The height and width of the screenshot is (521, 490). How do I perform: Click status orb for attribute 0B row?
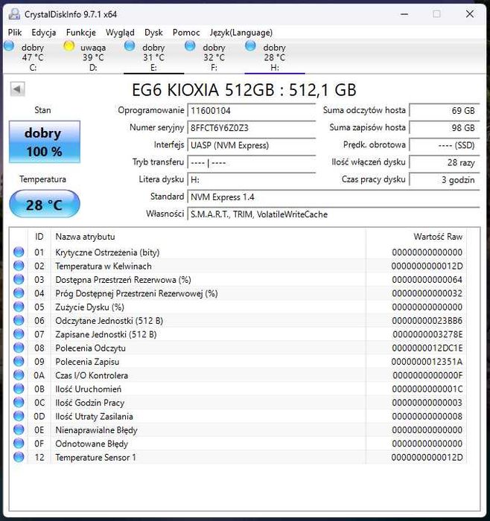click(x=19, y=389)
